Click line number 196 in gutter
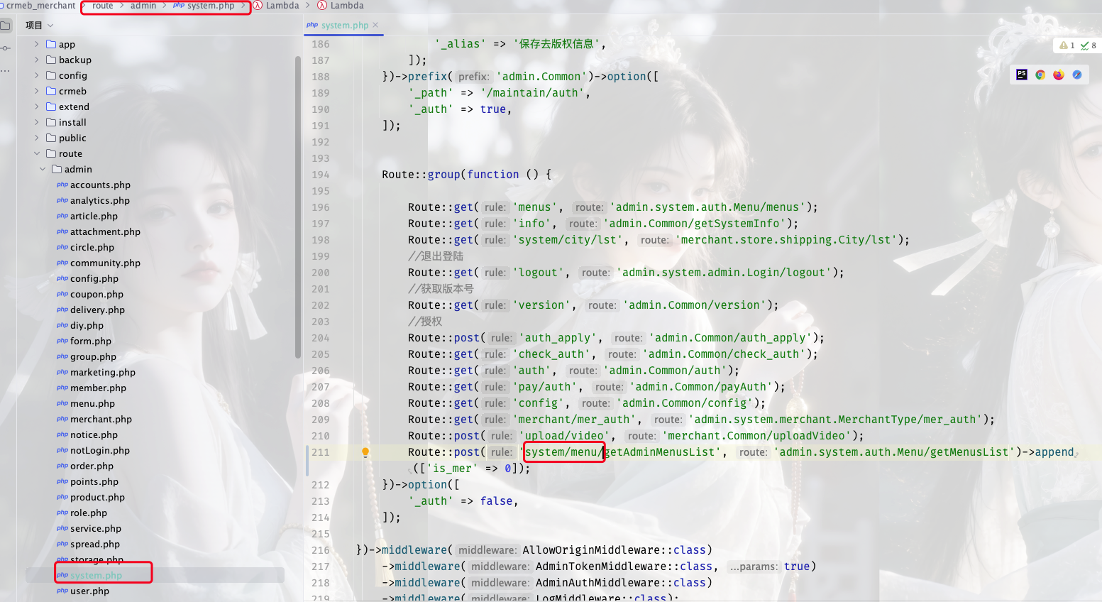 321,207
